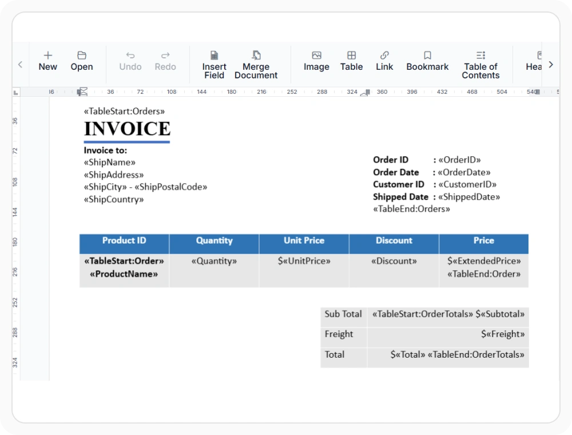The width and height of the screenshot is (572, 435).
Task: Click the Redo arrow icon
Action: pyautogui.click(x=165, y=55)
